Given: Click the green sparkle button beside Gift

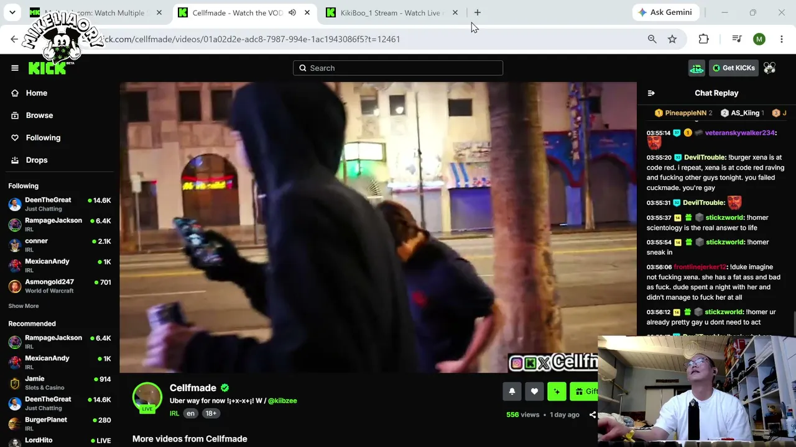Looking at the screenshot, I should click(x=557, y=391).
